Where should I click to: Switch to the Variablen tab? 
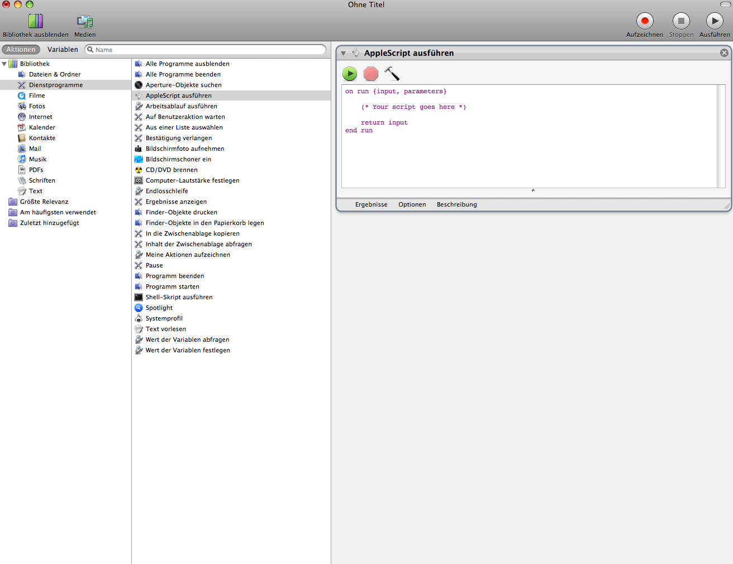(63, 50)
